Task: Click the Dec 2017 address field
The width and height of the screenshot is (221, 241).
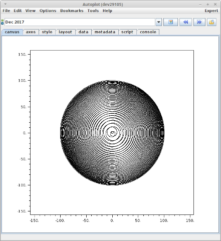Action: pos(80,22)
